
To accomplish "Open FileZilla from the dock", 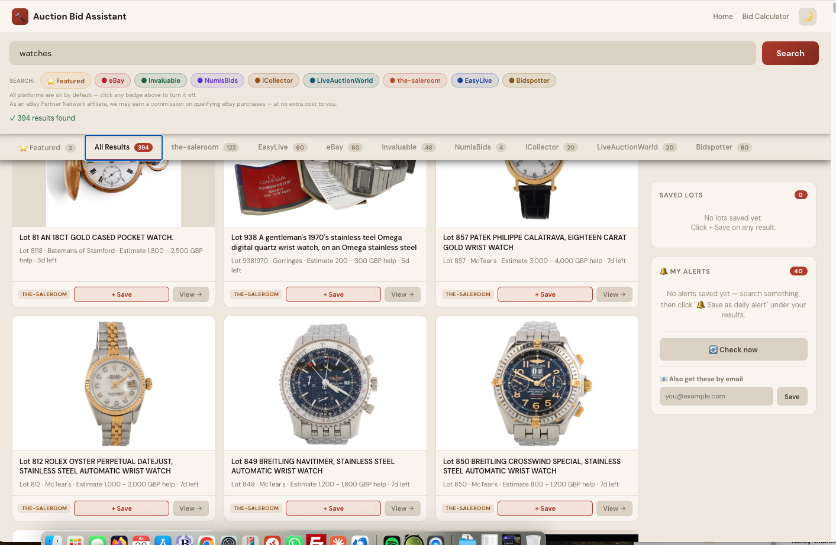I will 316,540.
